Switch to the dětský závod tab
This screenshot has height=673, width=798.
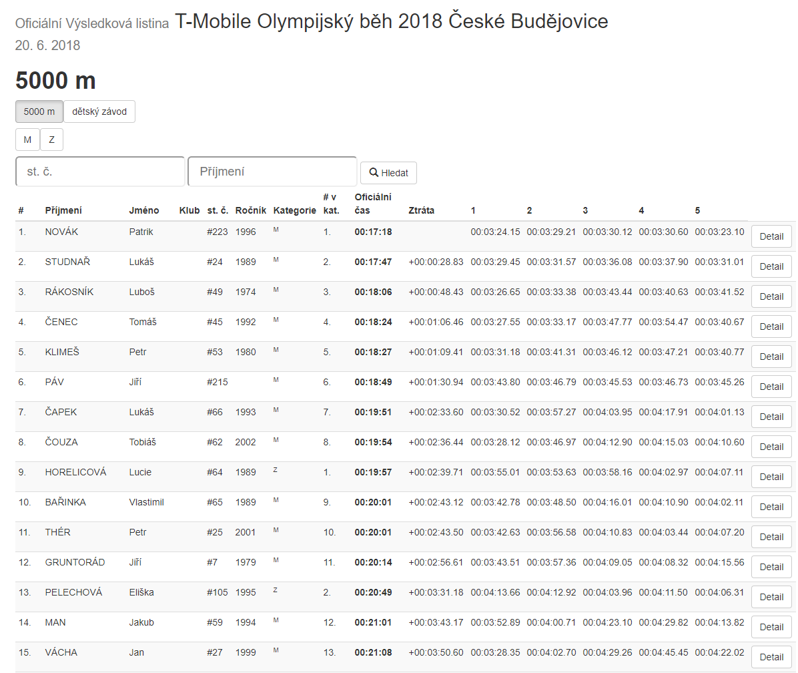click(99, 111)
